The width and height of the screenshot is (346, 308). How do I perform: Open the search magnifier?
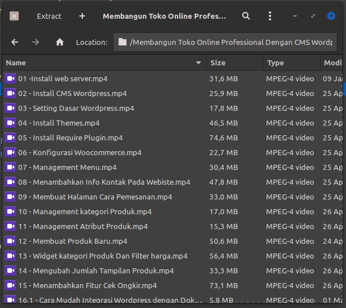coord(246,16)
